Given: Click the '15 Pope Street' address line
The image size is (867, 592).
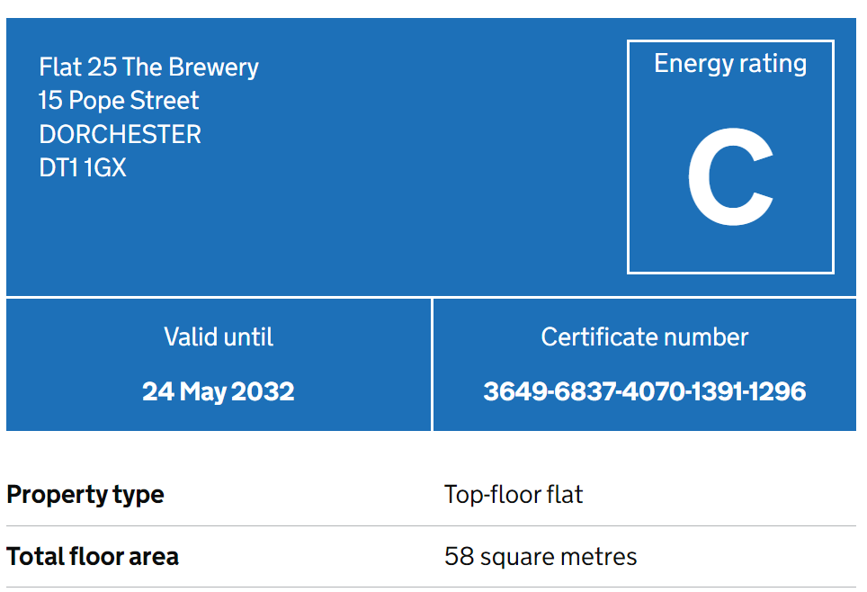Looking at the screenshot, I should [x=119, y=101].
